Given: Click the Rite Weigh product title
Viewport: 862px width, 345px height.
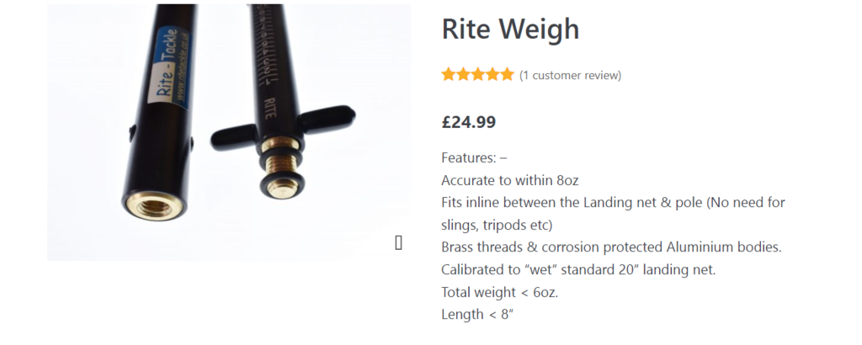Looking at the screenshot, I should pos(510,29).
